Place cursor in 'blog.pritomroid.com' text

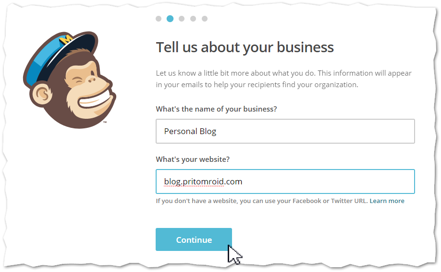point(203,181)
